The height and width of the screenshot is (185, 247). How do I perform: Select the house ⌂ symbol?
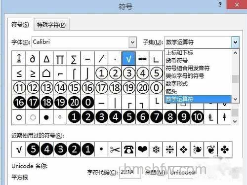pyautogui.click(x=46, y=73)
